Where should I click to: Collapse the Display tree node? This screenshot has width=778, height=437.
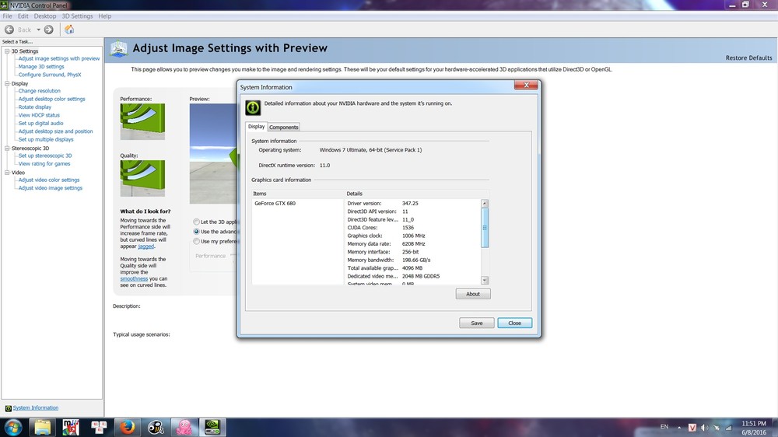point(7,83)
